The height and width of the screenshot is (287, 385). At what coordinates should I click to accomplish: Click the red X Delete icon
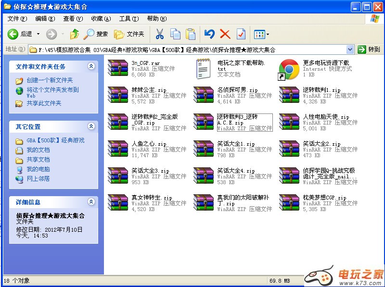point(225,34)
